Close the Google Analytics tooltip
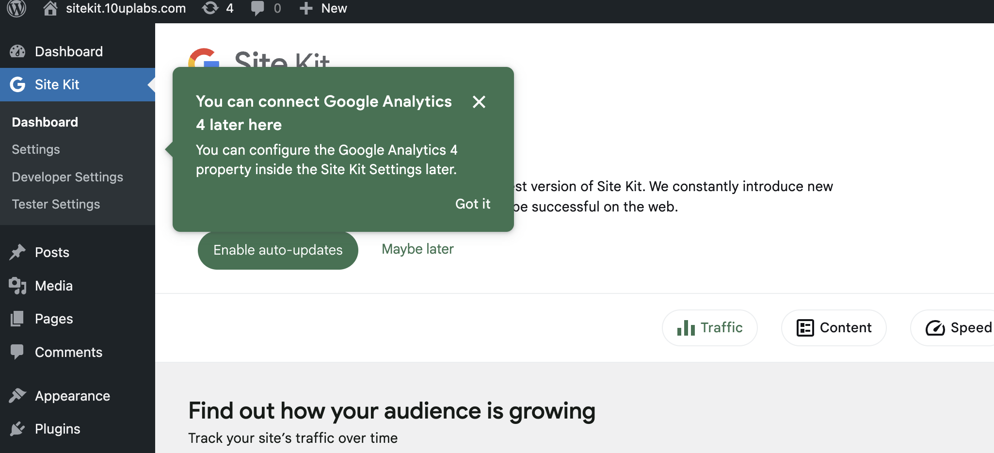This screenshot has width=994, height=453. [x=479, y=102]
